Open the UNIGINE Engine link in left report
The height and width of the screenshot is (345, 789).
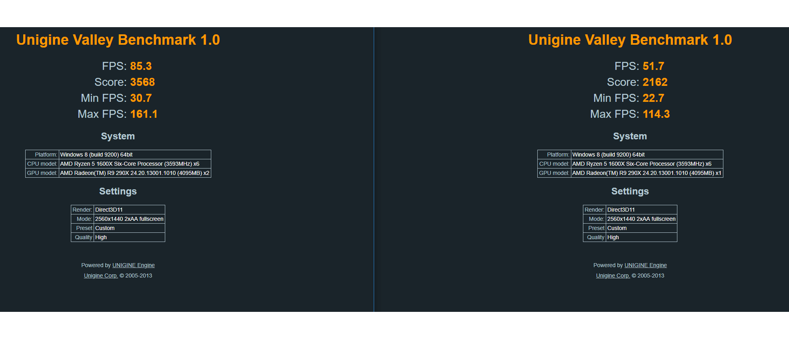(x=133, y=265)
